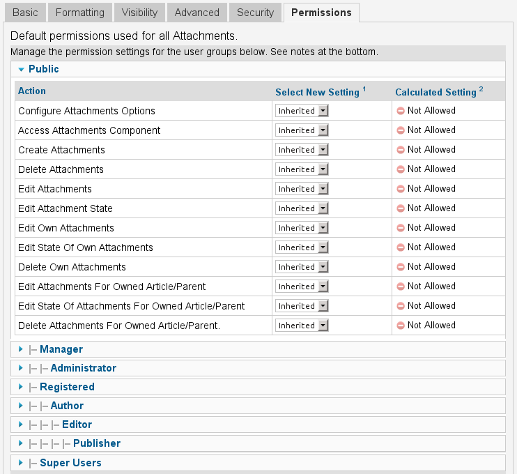This screenshot has height=474, width=517.
Task: Click Not Allowed icon for Delete Own Attachments
Action: [x=401, y=267]
